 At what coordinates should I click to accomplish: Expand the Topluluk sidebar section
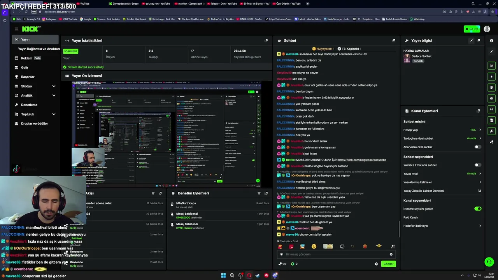tap(54, 114)
